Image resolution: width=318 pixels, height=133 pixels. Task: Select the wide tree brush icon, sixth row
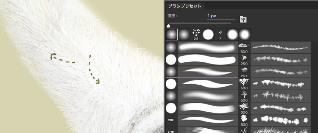click(244, 108)
